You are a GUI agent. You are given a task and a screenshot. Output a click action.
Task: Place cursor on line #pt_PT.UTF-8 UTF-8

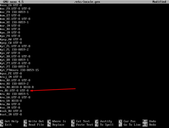click(x=15, y=63)
